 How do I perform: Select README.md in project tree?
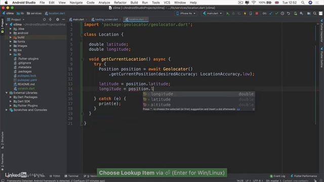(x=26, y=84)
